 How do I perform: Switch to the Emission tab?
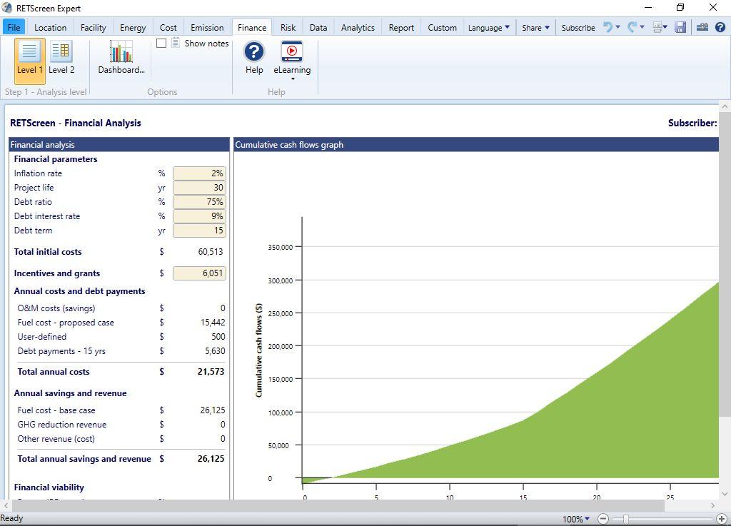(x=207, y=28)
